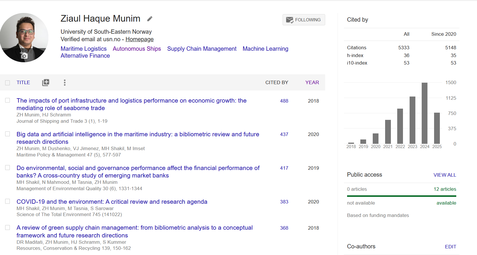Open the Machine Learning interest tag
Viewport: 477px width, 255px height.
click(x=265, y=49)
